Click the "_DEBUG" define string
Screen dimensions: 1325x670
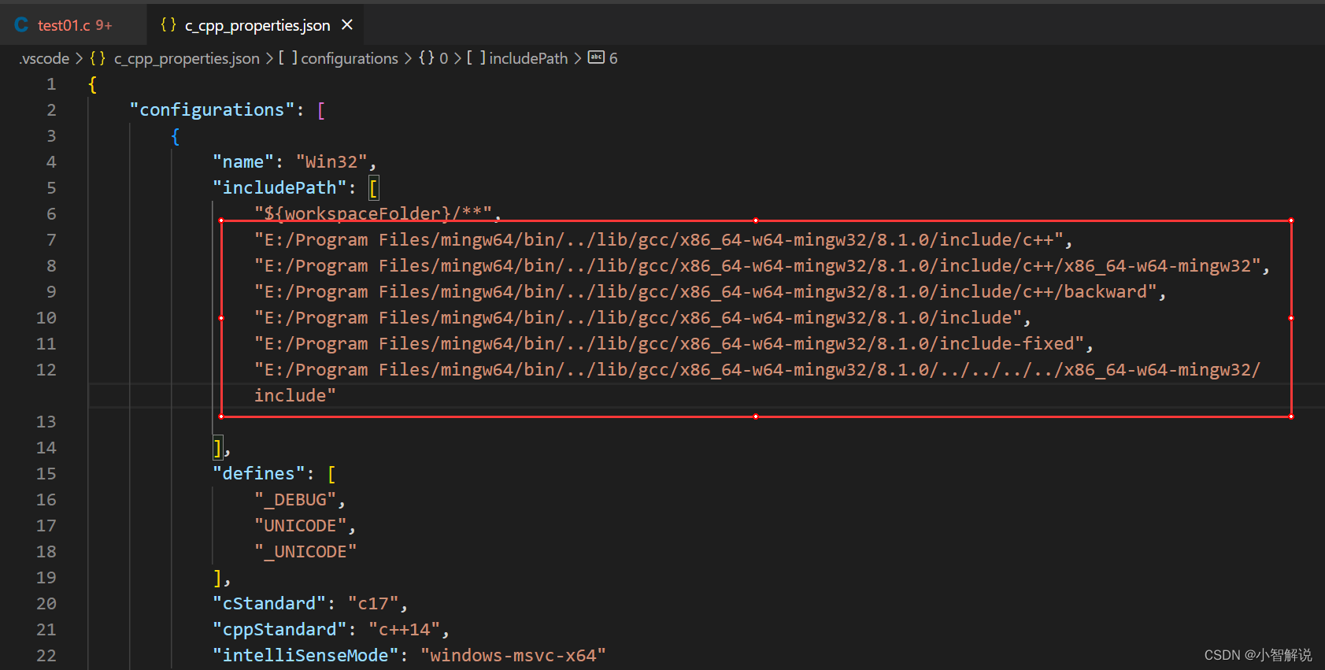pyautogui.click(x=295, y=500)
